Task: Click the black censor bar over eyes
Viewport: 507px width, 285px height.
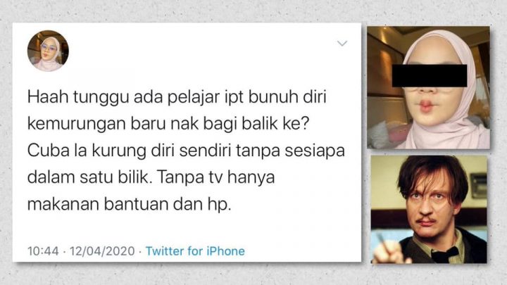Action: [x=430, y=75]
